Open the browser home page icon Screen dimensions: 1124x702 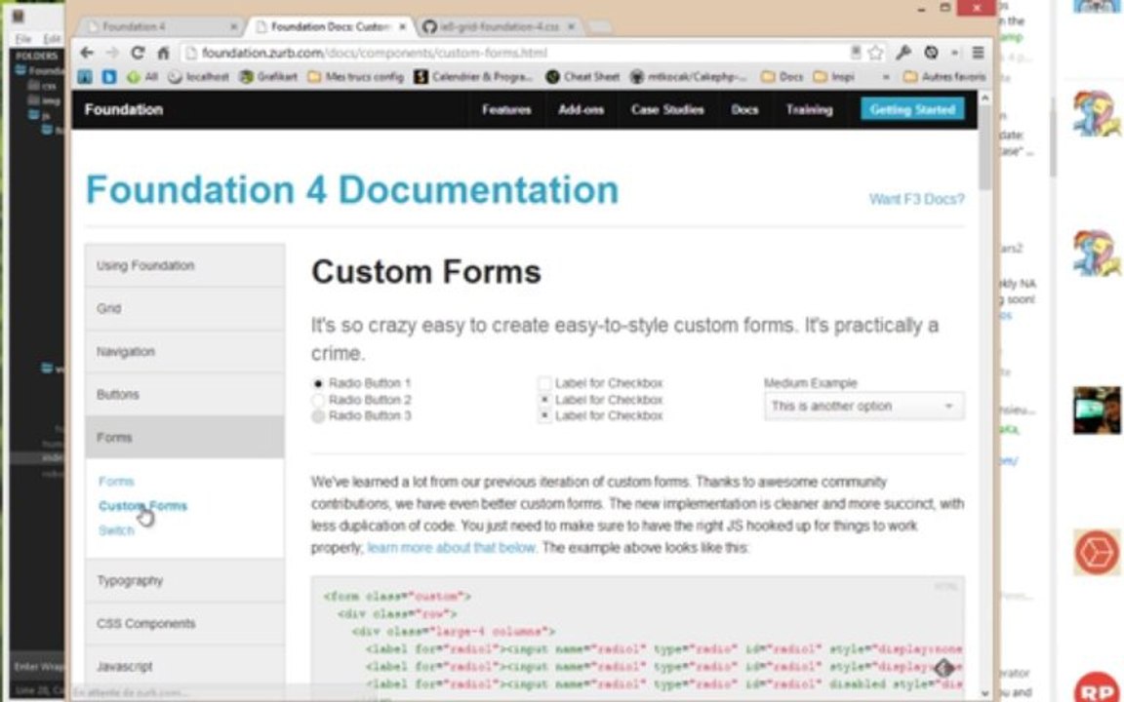click(164, 53)
